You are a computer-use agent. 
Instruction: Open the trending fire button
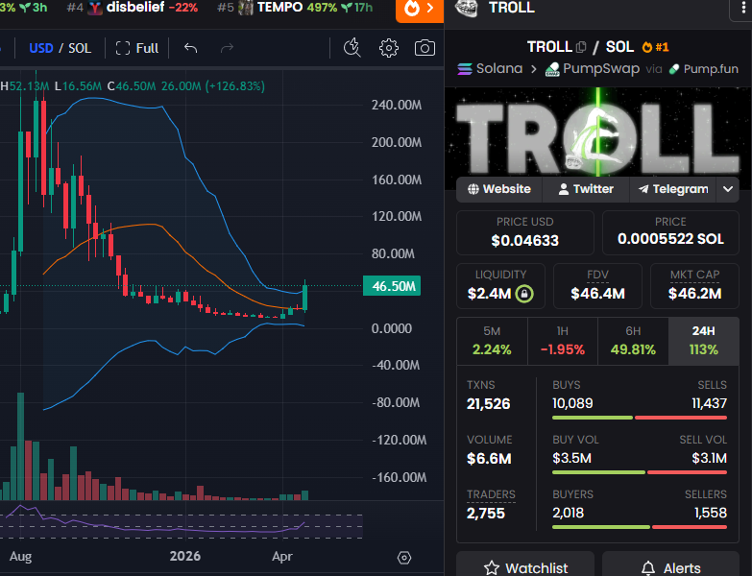pyautogui.click(x=419, y=10)
